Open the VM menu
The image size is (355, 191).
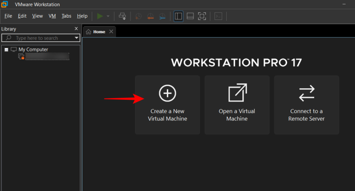pyautogui.click(x=52, y=16)
